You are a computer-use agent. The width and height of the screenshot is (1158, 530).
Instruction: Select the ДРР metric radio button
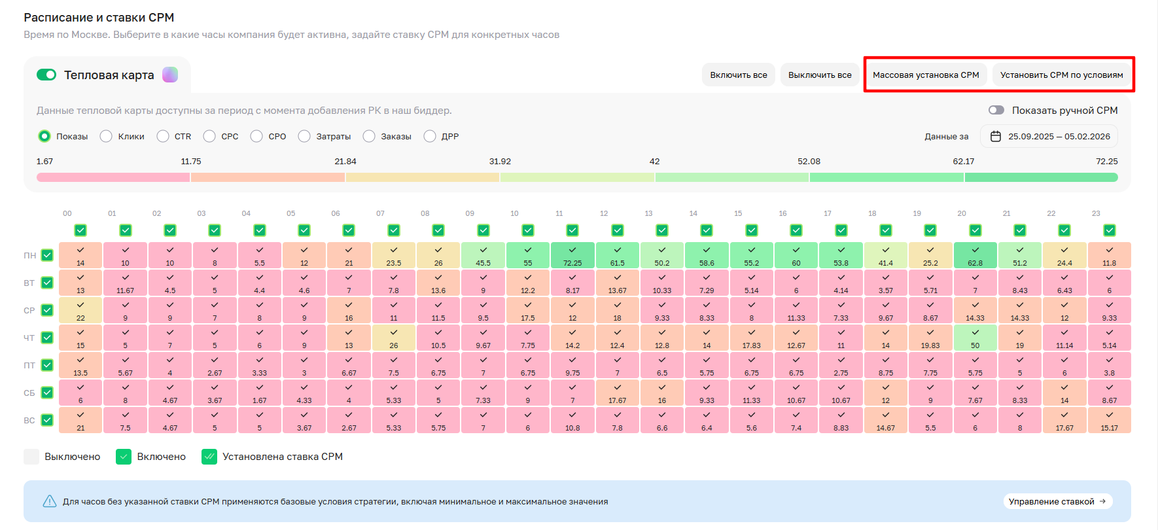point(430,136)
